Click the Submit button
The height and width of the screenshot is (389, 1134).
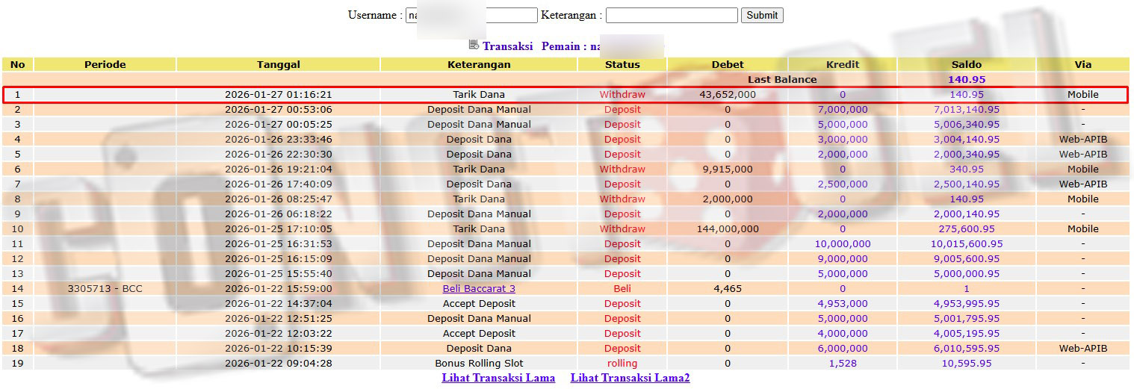click(762, 15)
